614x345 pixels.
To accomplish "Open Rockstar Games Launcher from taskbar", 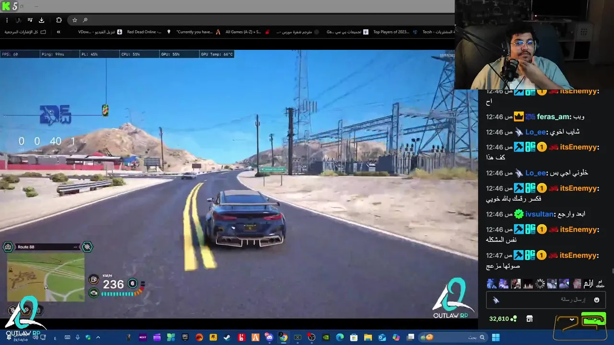I will 213,337.
